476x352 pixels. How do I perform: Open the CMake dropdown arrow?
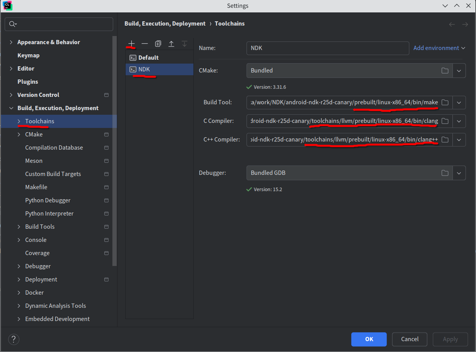[x=459, y=71]
